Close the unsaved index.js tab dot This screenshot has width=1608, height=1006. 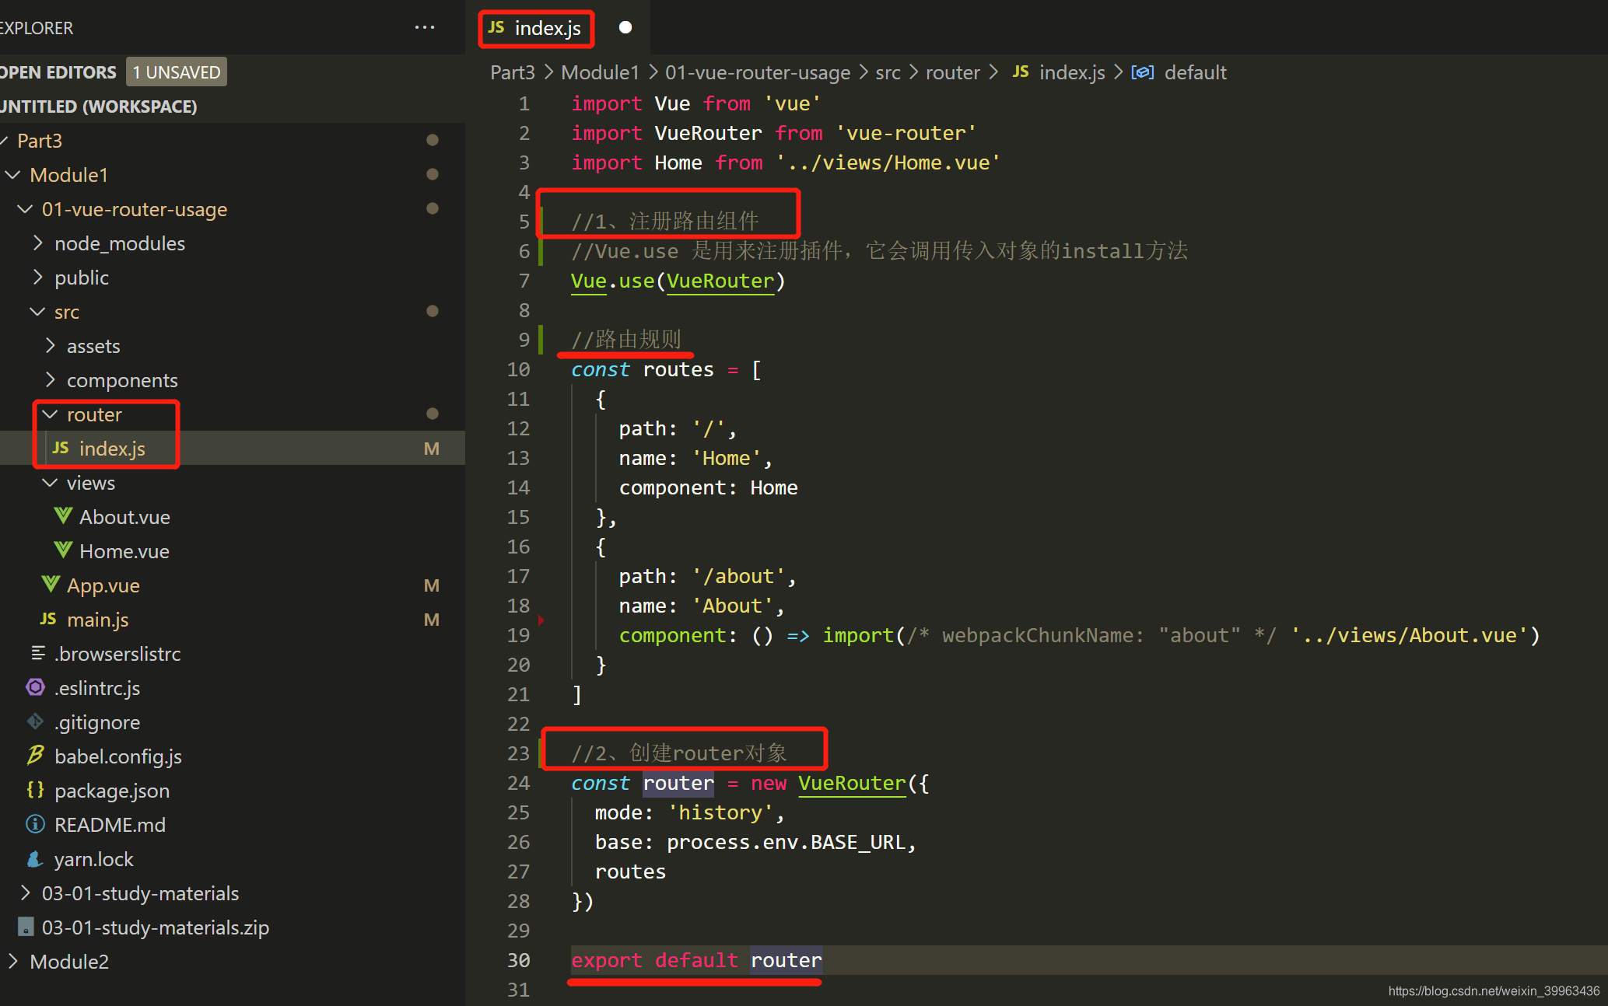625,27
